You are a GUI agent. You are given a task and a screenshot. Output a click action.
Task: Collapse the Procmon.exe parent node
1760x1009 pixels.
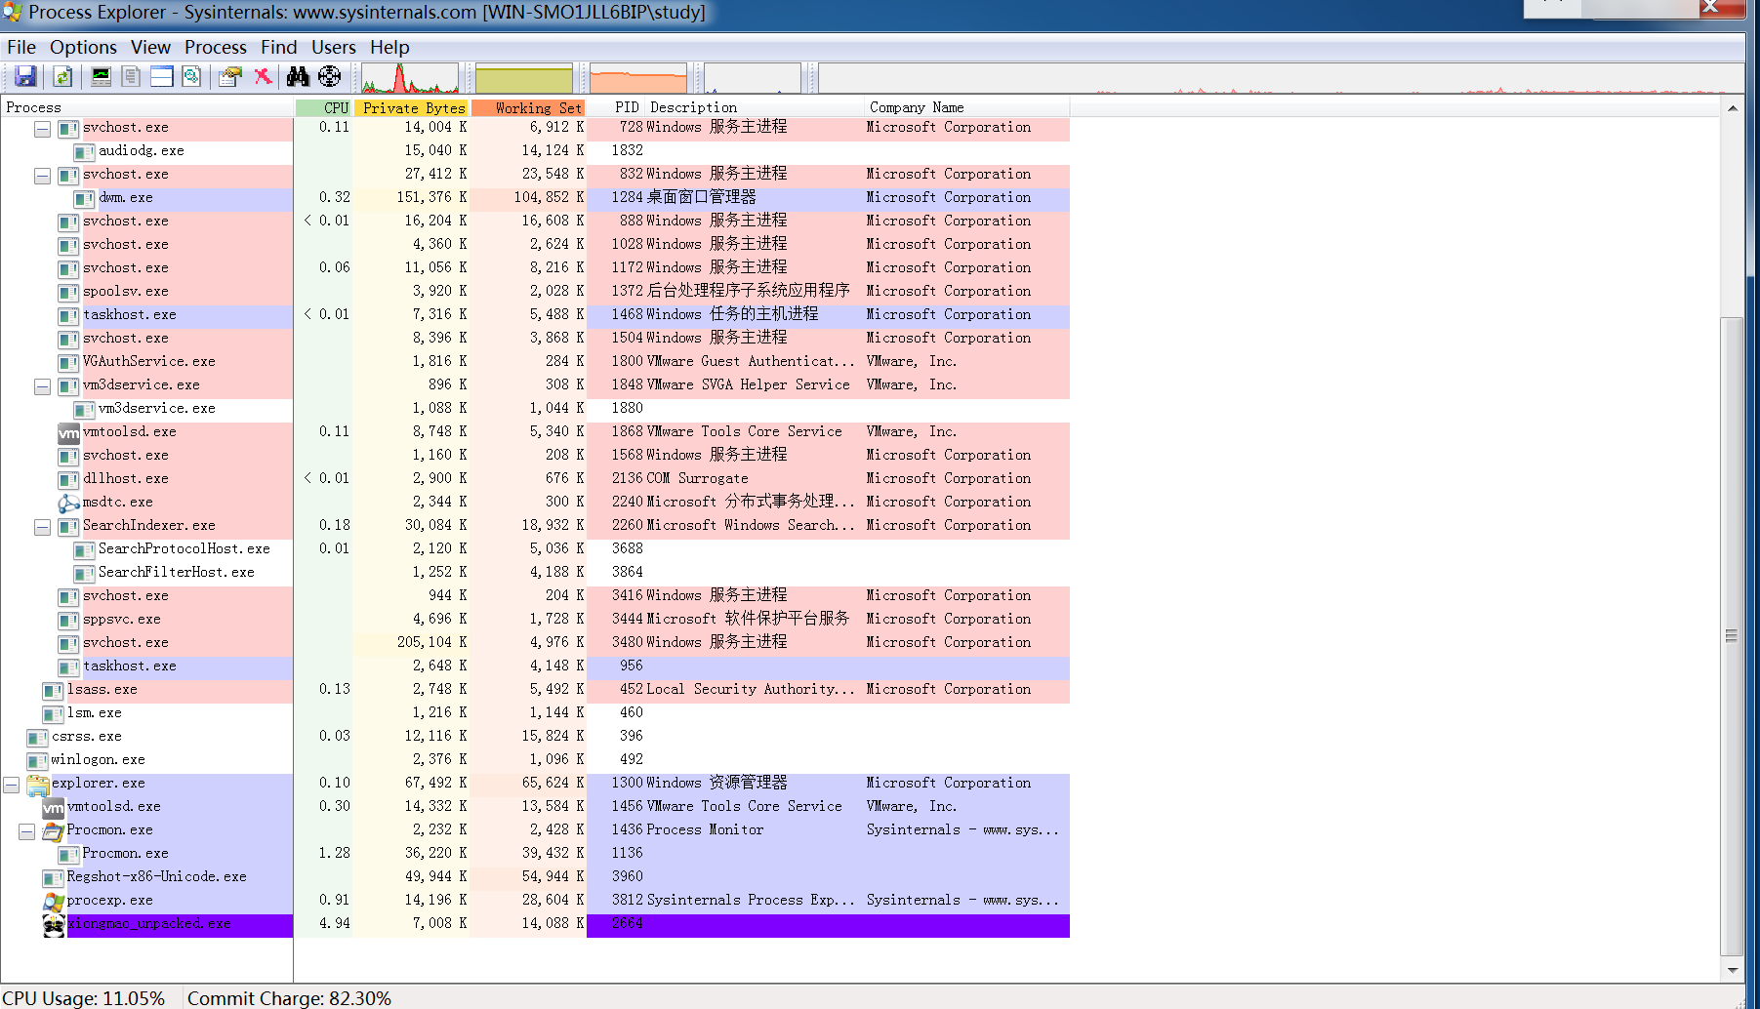(x=26, y=831)
